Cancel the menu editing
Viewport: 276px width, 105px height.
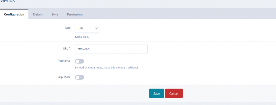click(x=174, y=93)
